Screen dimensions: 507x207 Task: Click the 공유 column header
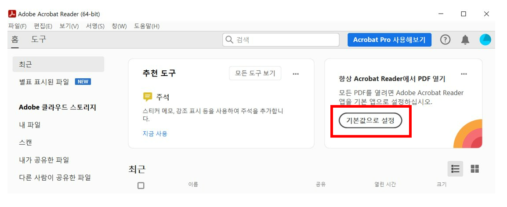321,184
